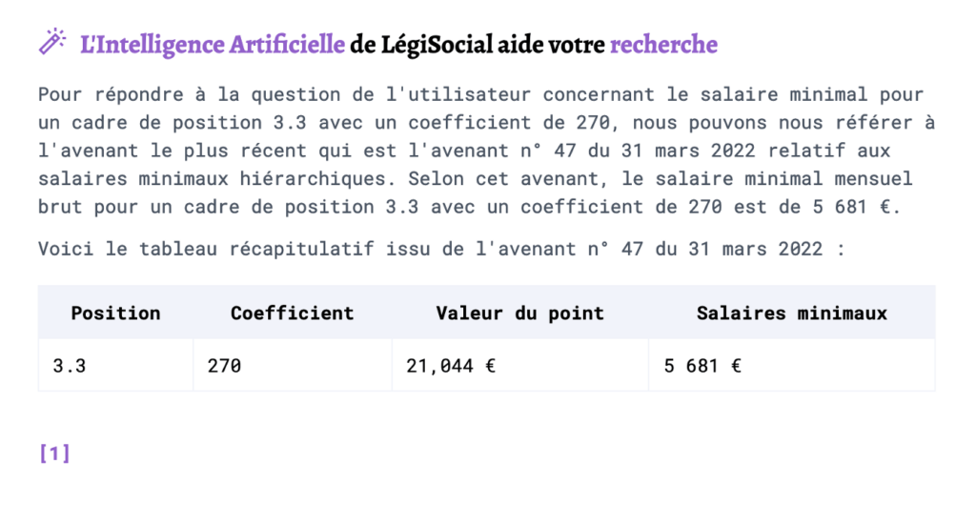
Task: Click the 'Voici le tableau récapitulatif' sentence
Action: pyautogui.click(x=442, y=249)
